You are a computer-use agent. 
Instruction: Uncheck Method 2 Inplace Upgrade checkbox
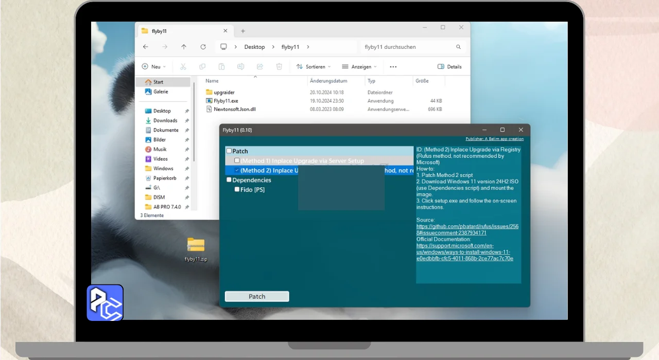(237, 170)
